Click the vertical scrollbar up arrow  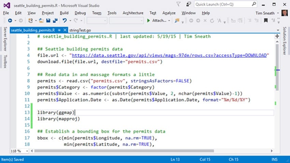pos(277,42)
